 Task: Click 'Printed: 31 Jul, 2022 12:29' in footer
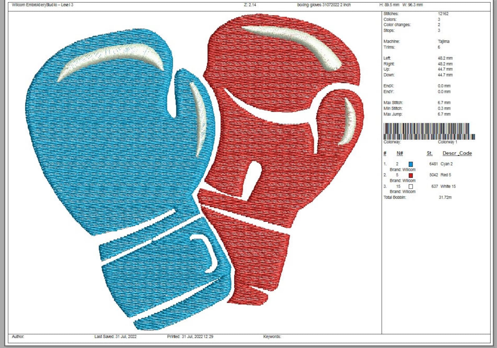(x=190, y=337)
